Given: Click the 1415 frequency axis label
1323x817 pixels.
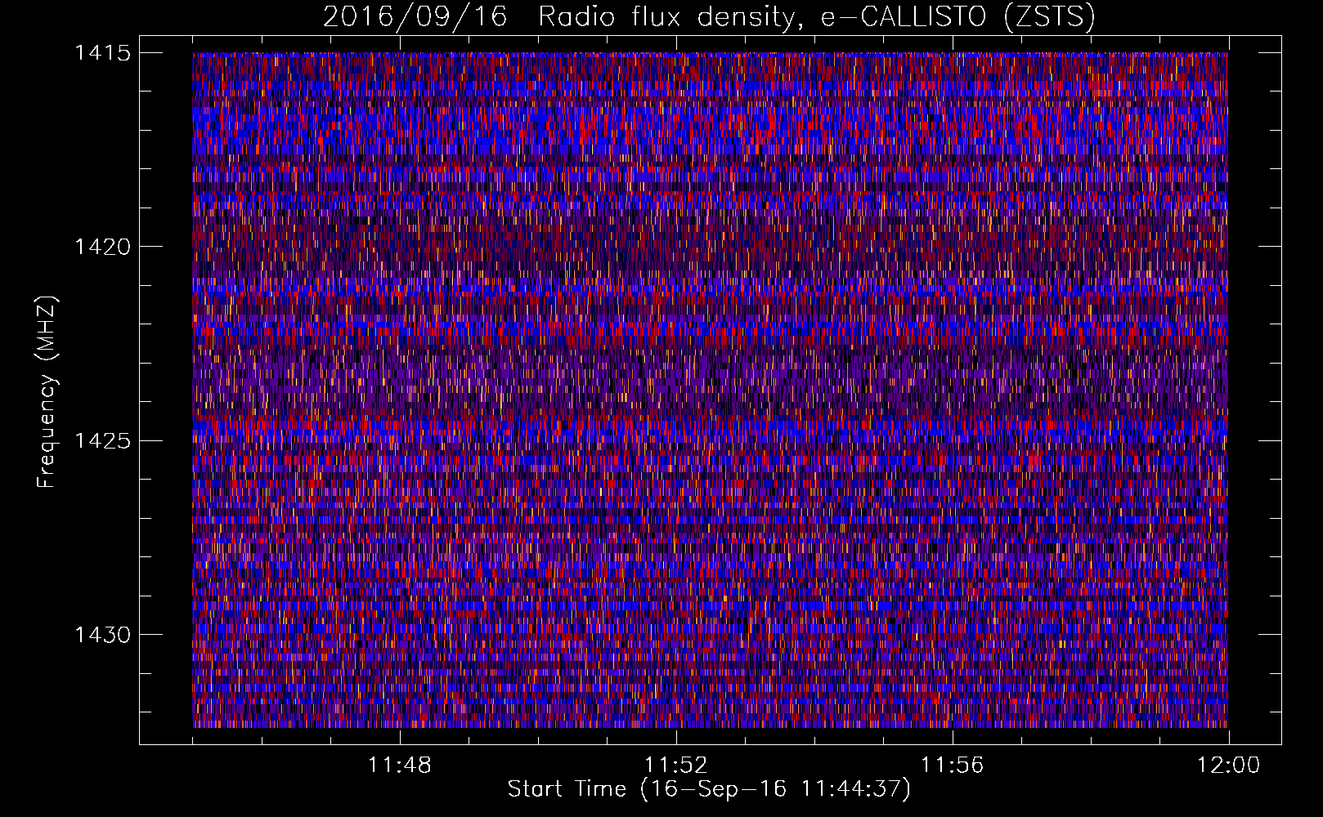Looking at the screenshot, I should [102, 53].
